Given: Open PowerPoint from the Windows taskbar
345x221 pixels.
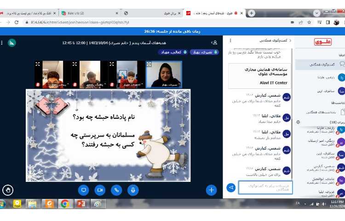Looking at the screenshot, I should [x=81, y=204].
